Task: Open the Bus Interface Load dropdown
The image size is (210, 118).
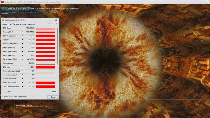Action: pyautogui.click(x=22, y=79)
